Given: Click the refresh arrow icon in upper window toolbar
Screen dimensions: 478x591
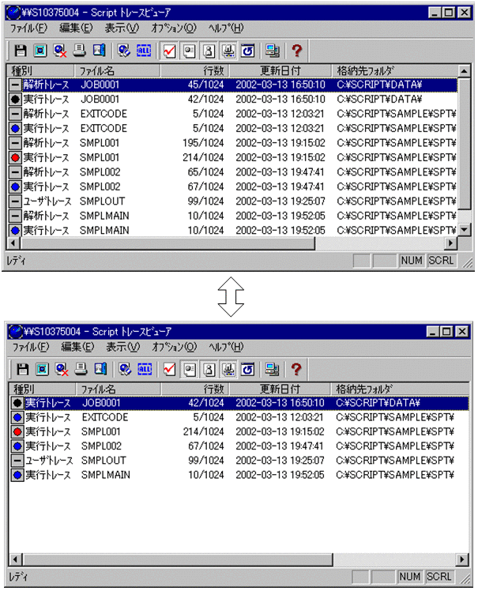Looking at the screenshot, I should 247,51.
